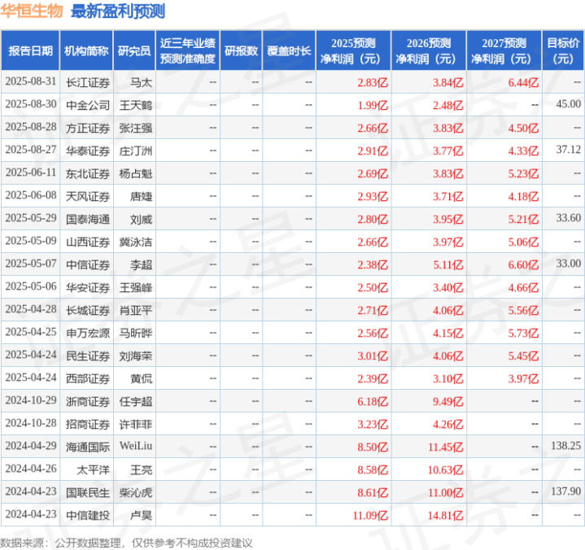Click 华泰证券 institution cell
Viewport: 585px width, 550px height.
pyautogui.click(x=88, y=151)
